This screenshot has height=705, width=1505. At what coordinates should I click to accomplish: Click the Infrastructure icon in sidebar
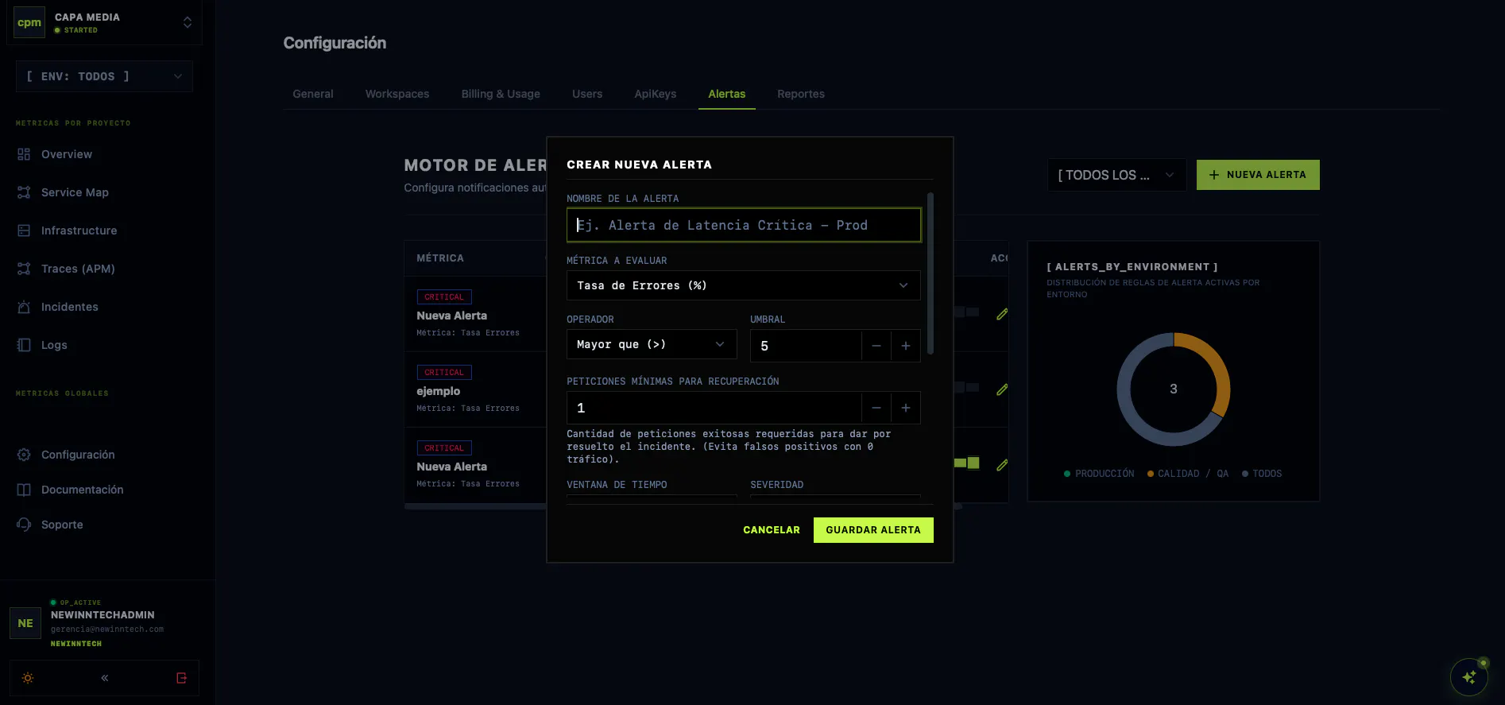click(24, 230)
